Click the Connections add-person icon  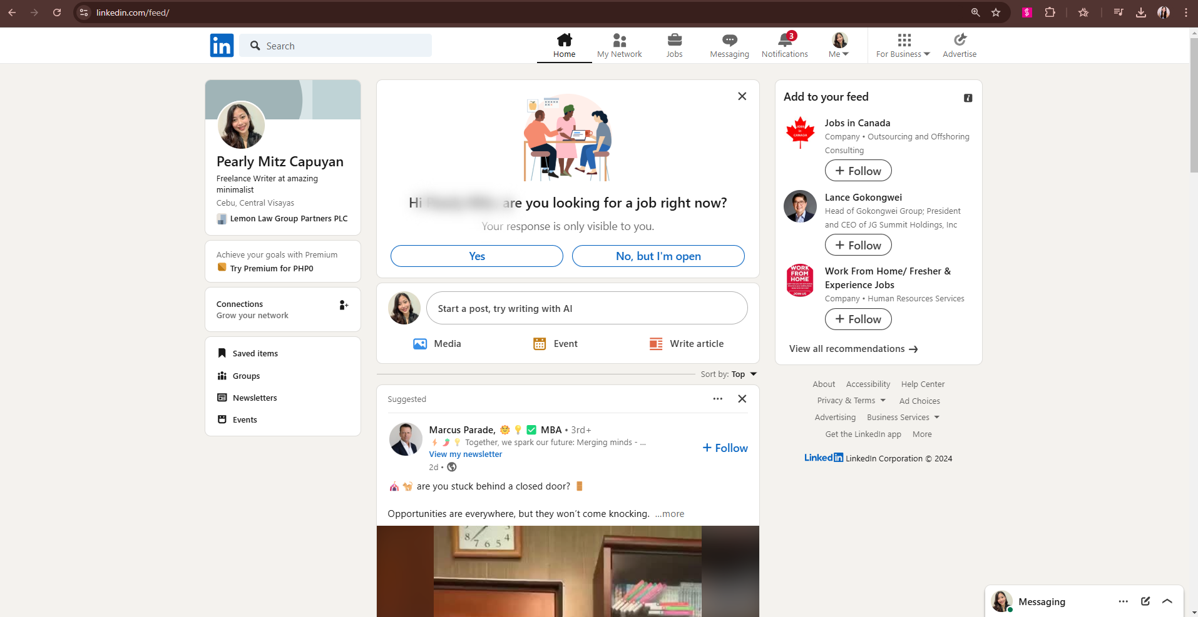point(344,305)
